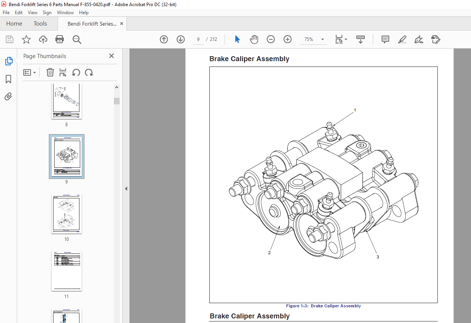471x323 pixels.
Task: Open the Window menu
Action: [65, 12]
